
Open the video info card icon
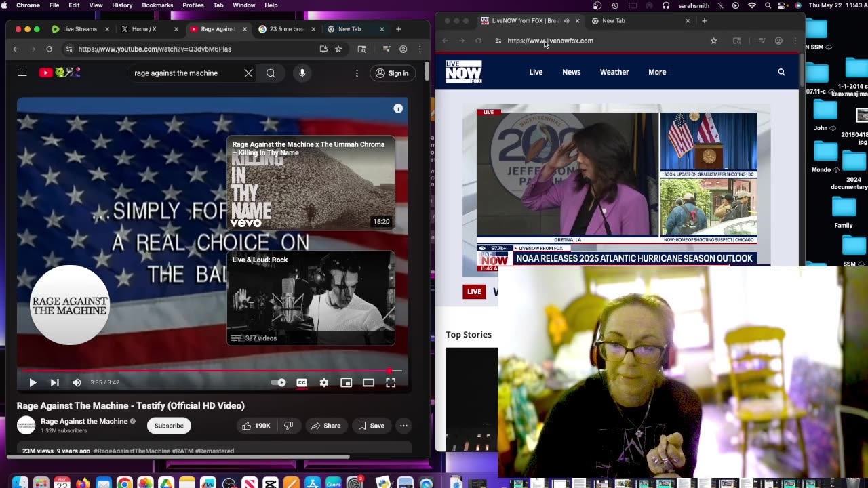tap(398, 108)
